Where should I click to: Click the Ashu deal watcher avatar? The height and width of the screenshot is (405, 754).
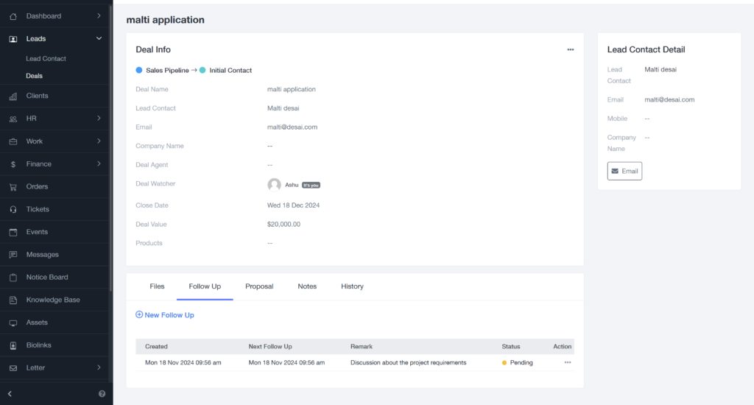click(275, 185)
